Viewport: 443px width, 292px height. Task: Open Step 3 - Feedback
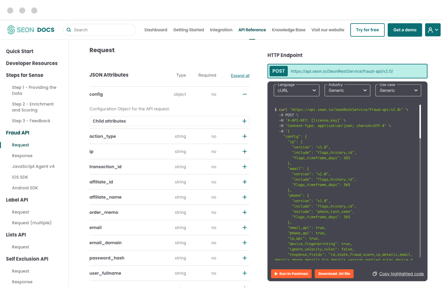(x=31, y=121)
